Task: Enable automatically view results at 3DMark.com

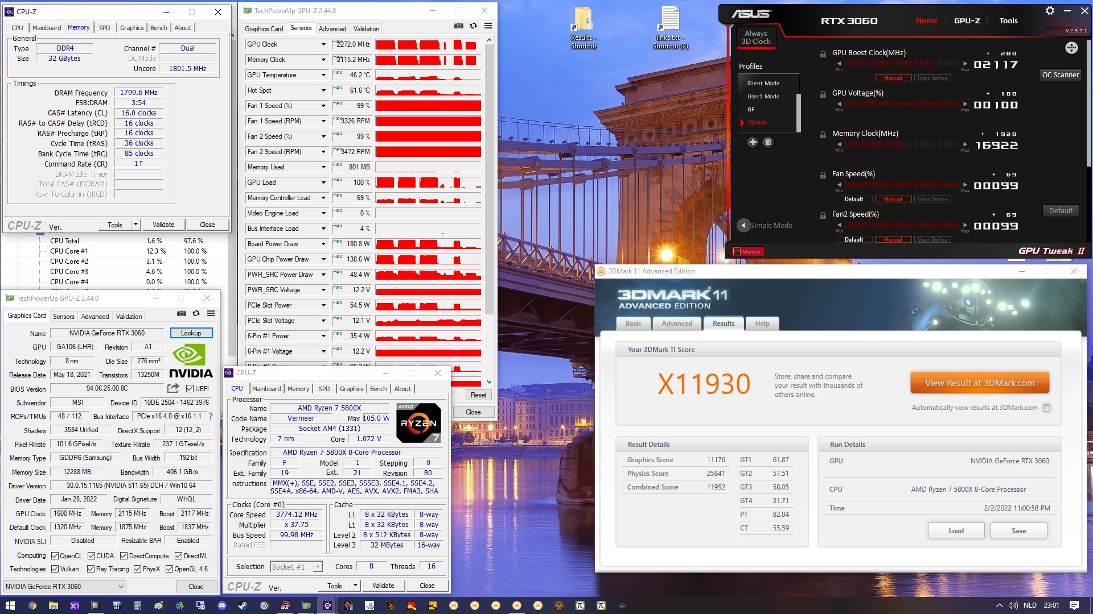Action: tap(1046, 408)
